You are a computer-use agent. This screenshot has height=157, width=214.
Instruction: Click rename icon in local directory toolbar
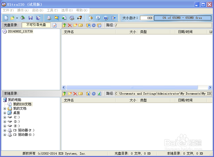coord(81,93)
